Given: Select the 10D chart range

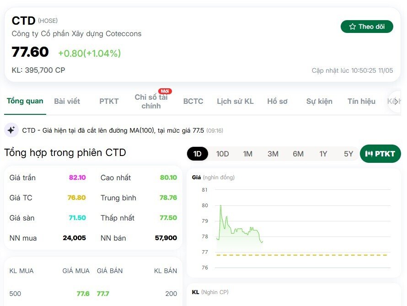Looking at the screenshot, I should 222,154.
